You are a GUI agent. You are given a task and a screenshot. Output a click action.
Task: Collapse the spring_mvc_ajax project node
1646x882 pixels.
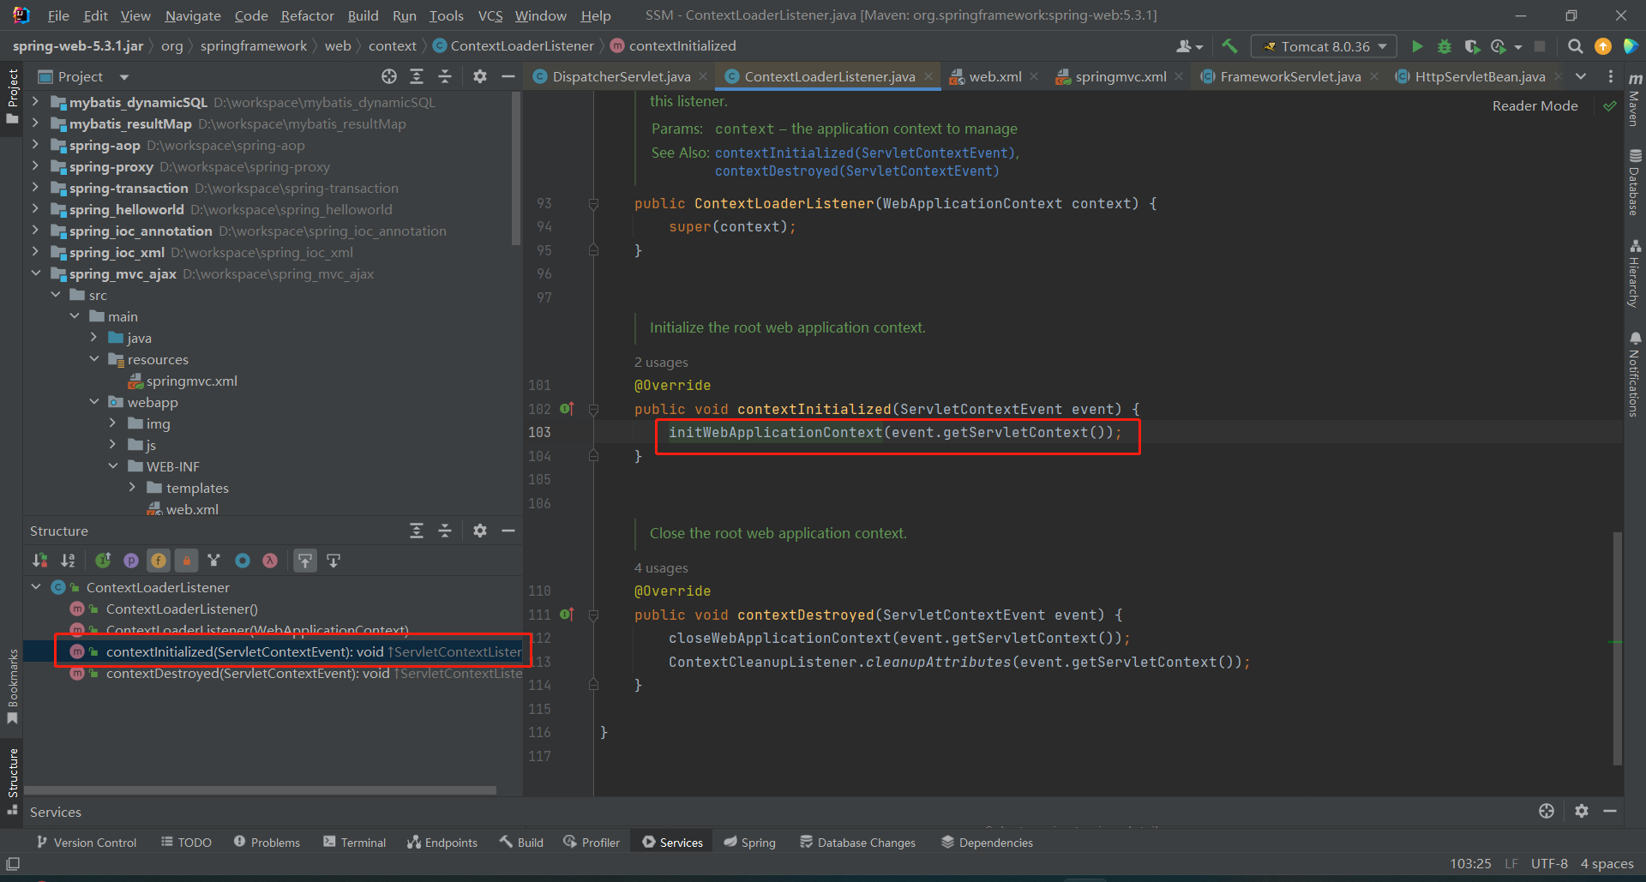35,273
